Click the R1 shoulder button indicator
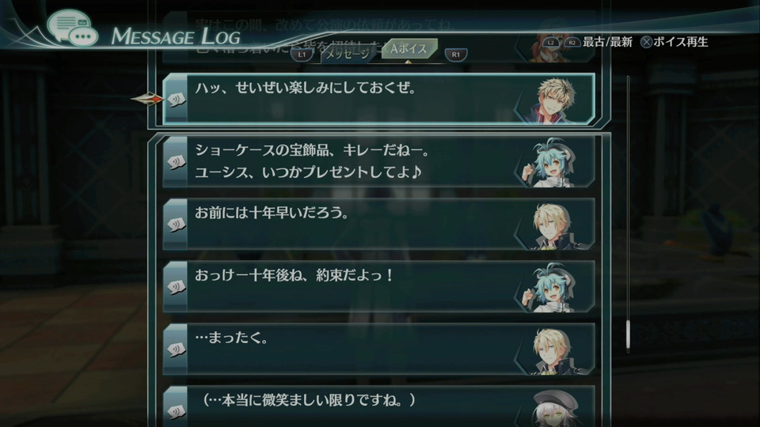This screenshot has width=760, height=427. (x=456, y=55)
